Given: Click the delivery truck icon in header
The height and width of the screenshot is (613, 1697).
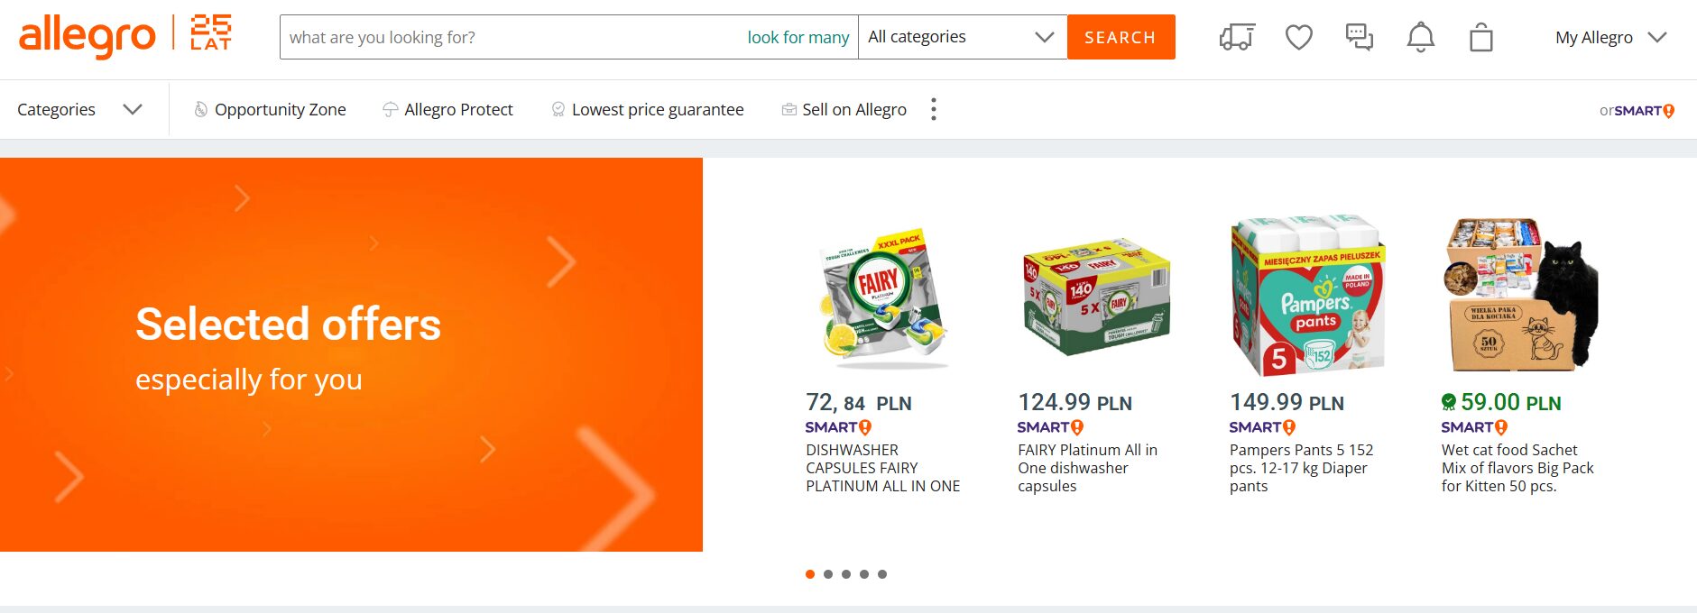Looking at the screenshot, I should click(1237, 37).
